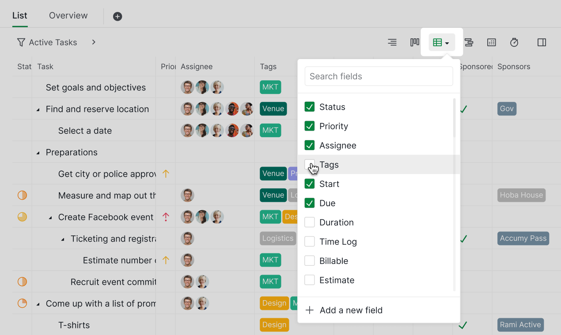The height and width of the screenshot is (335, 561).
Task: Check the Duration field checkbox
Action: tap(310, 222)
